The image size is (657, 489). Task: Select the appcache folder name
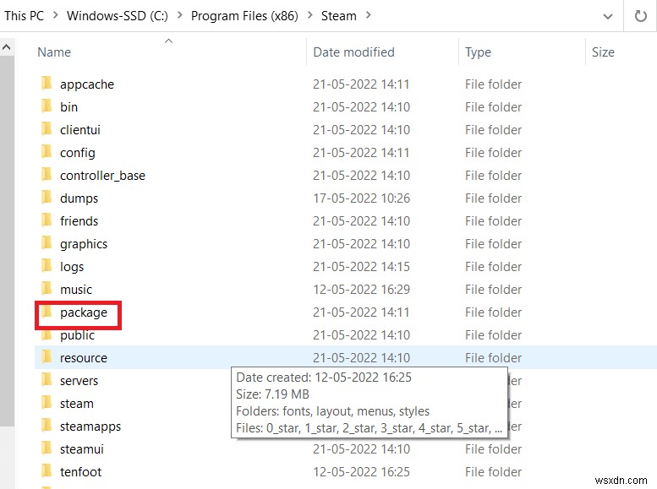87,84
